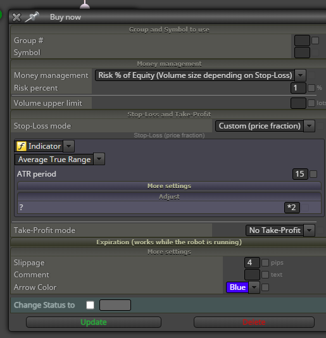
Task: Collapse the bottom More settings section
Action: tap(169, 252)
